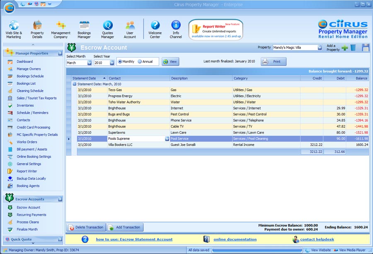373x254 pixels.
Task: Click the Recurring Payments icon
Action: click(10, 215)
